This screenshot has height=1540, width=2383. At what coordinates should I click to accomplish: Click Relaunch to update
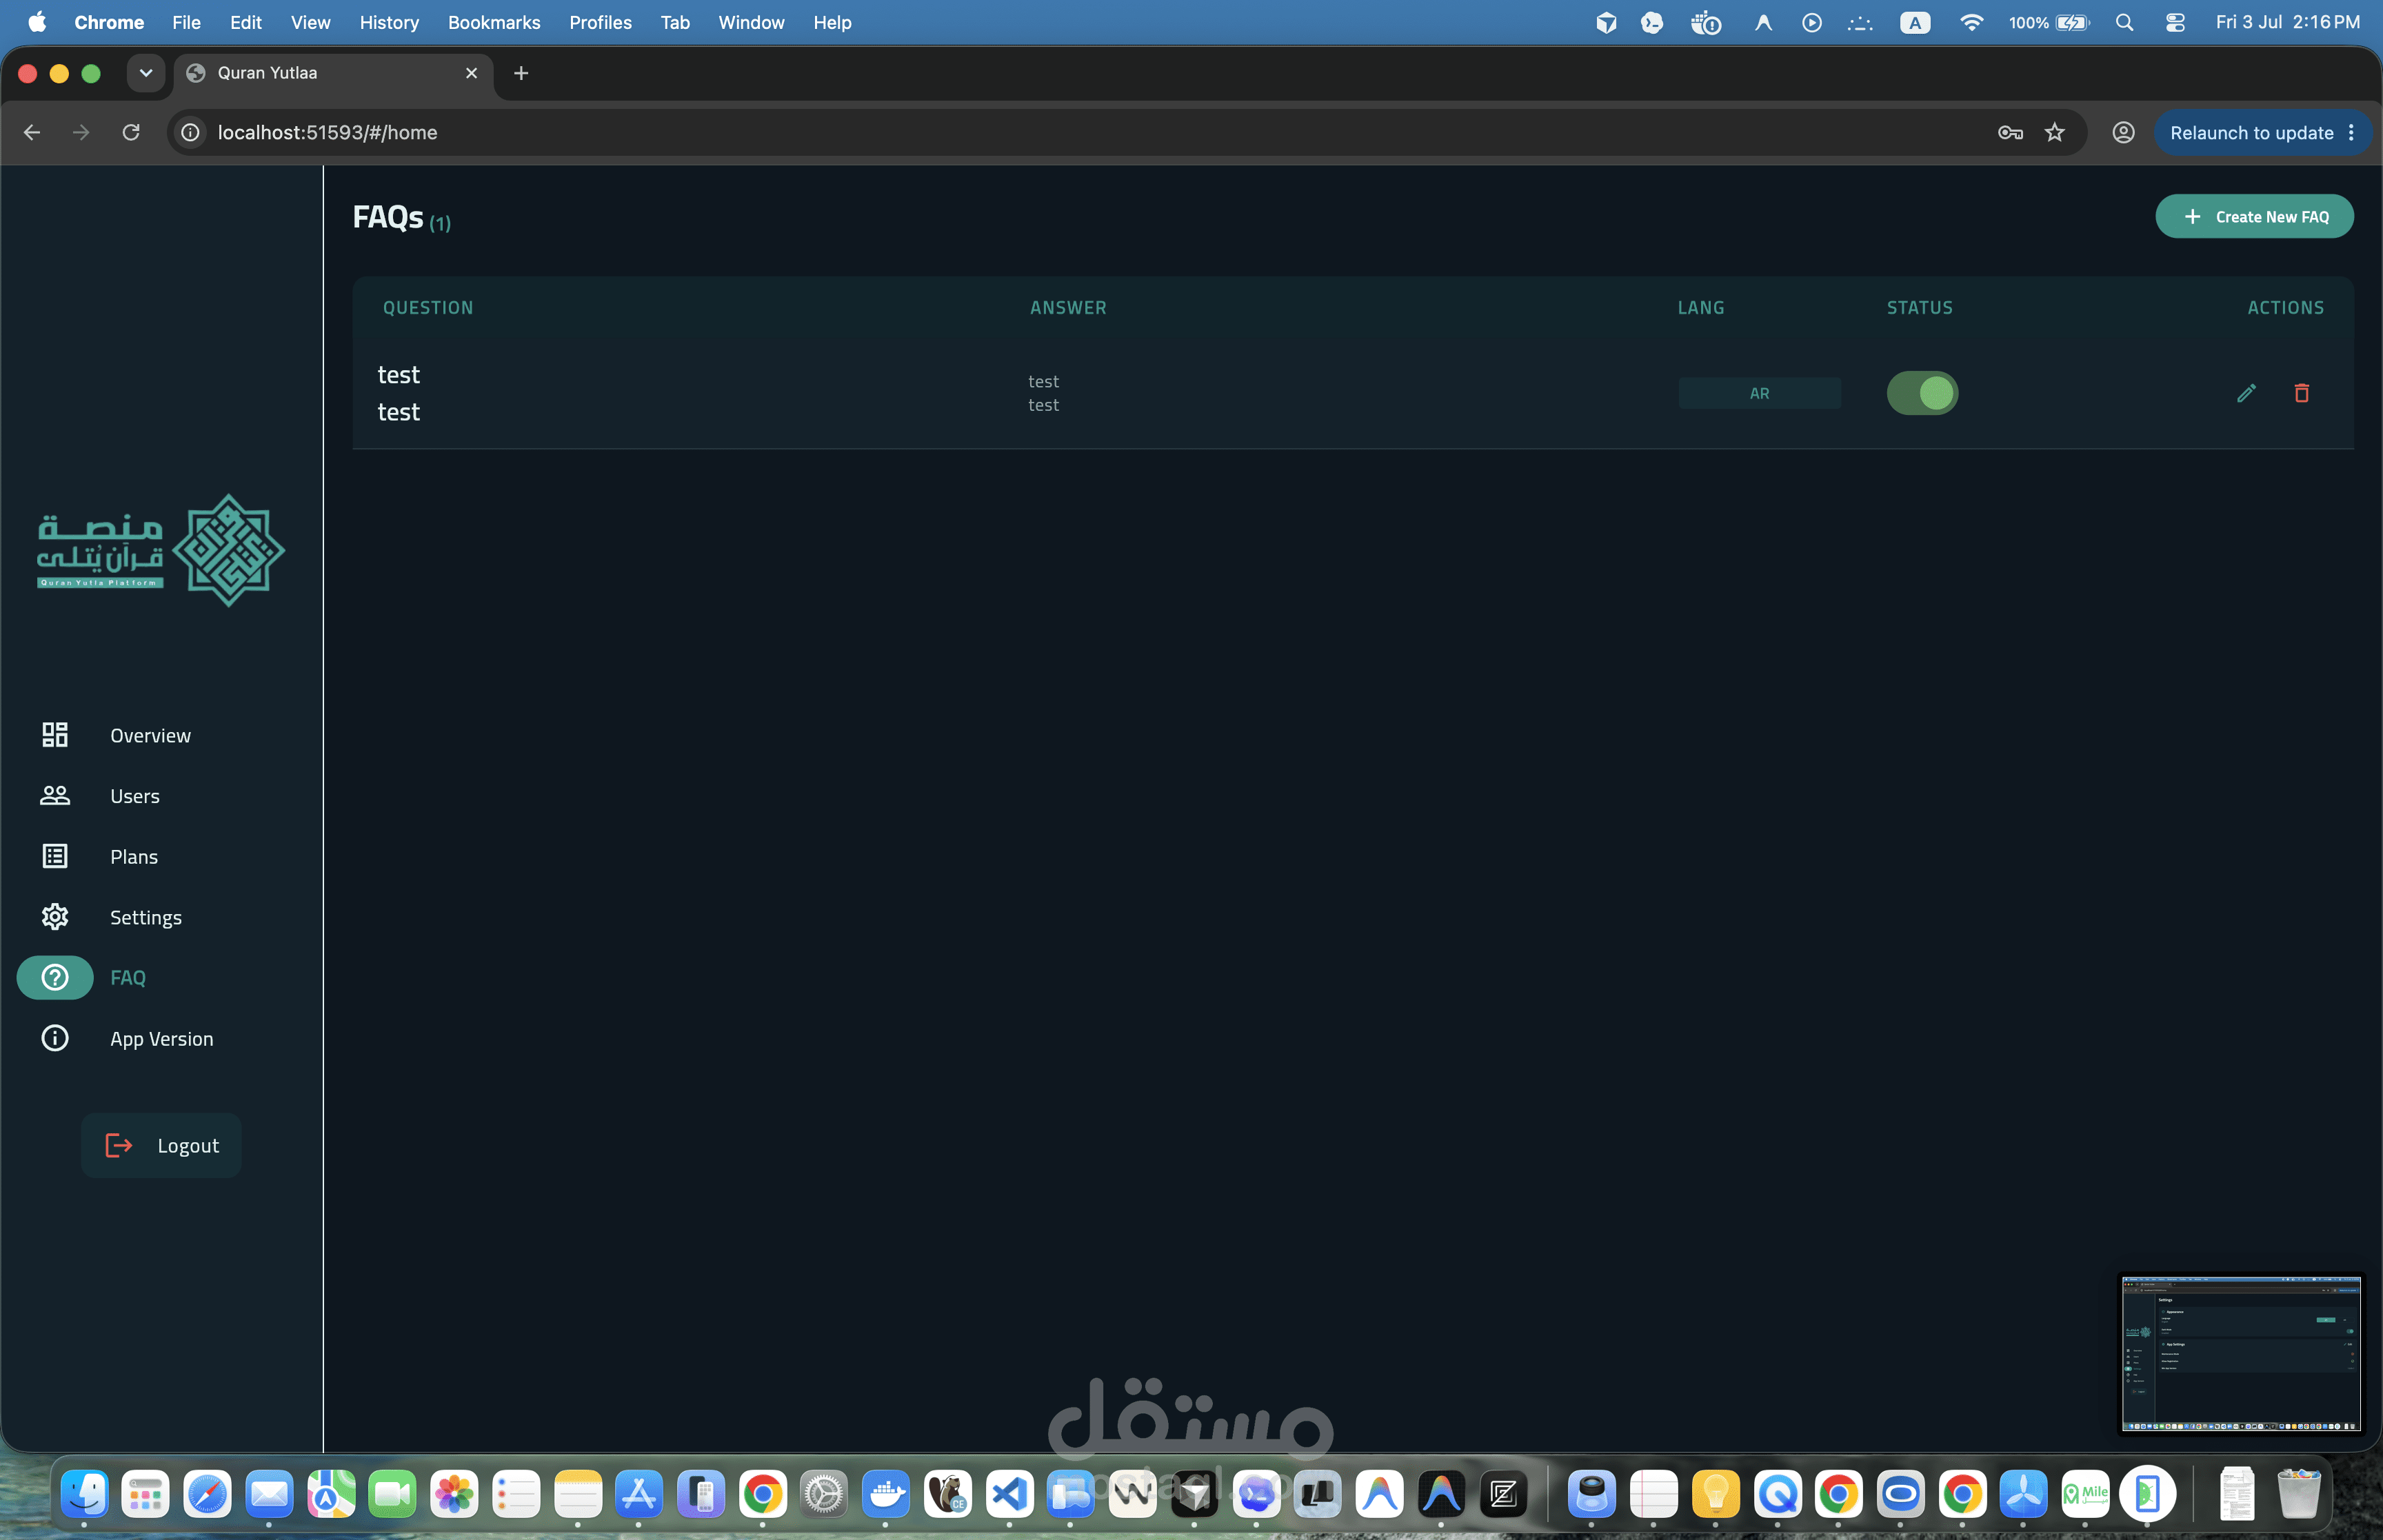[2251, 132]
